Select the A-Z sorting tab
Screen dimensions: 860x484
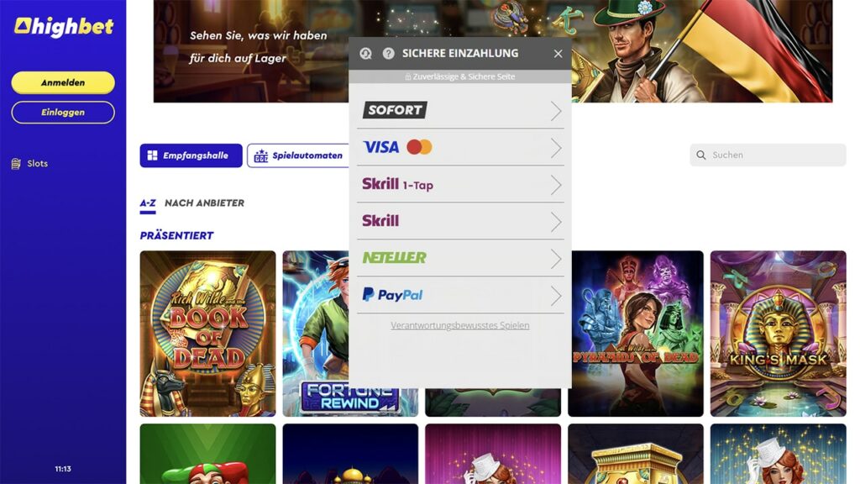[148, 203]
